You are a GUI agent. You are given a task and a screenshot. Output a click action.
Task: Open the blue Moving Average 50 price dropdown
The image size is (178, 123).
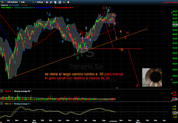(x=53, y=7)
